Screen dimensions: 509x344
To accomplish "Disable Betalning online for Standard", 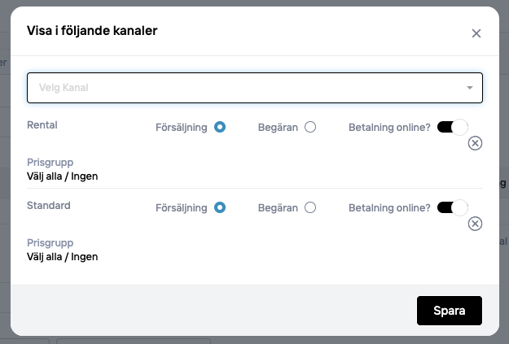I will tap(453, 207).
